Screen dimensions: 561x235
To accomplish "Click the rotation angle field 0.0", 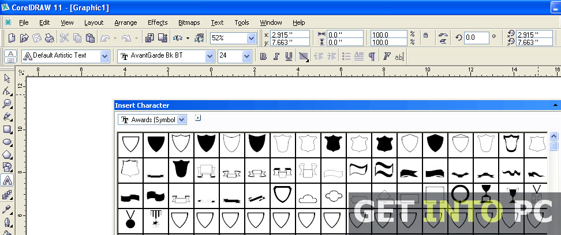I will [x=476, y=37].
